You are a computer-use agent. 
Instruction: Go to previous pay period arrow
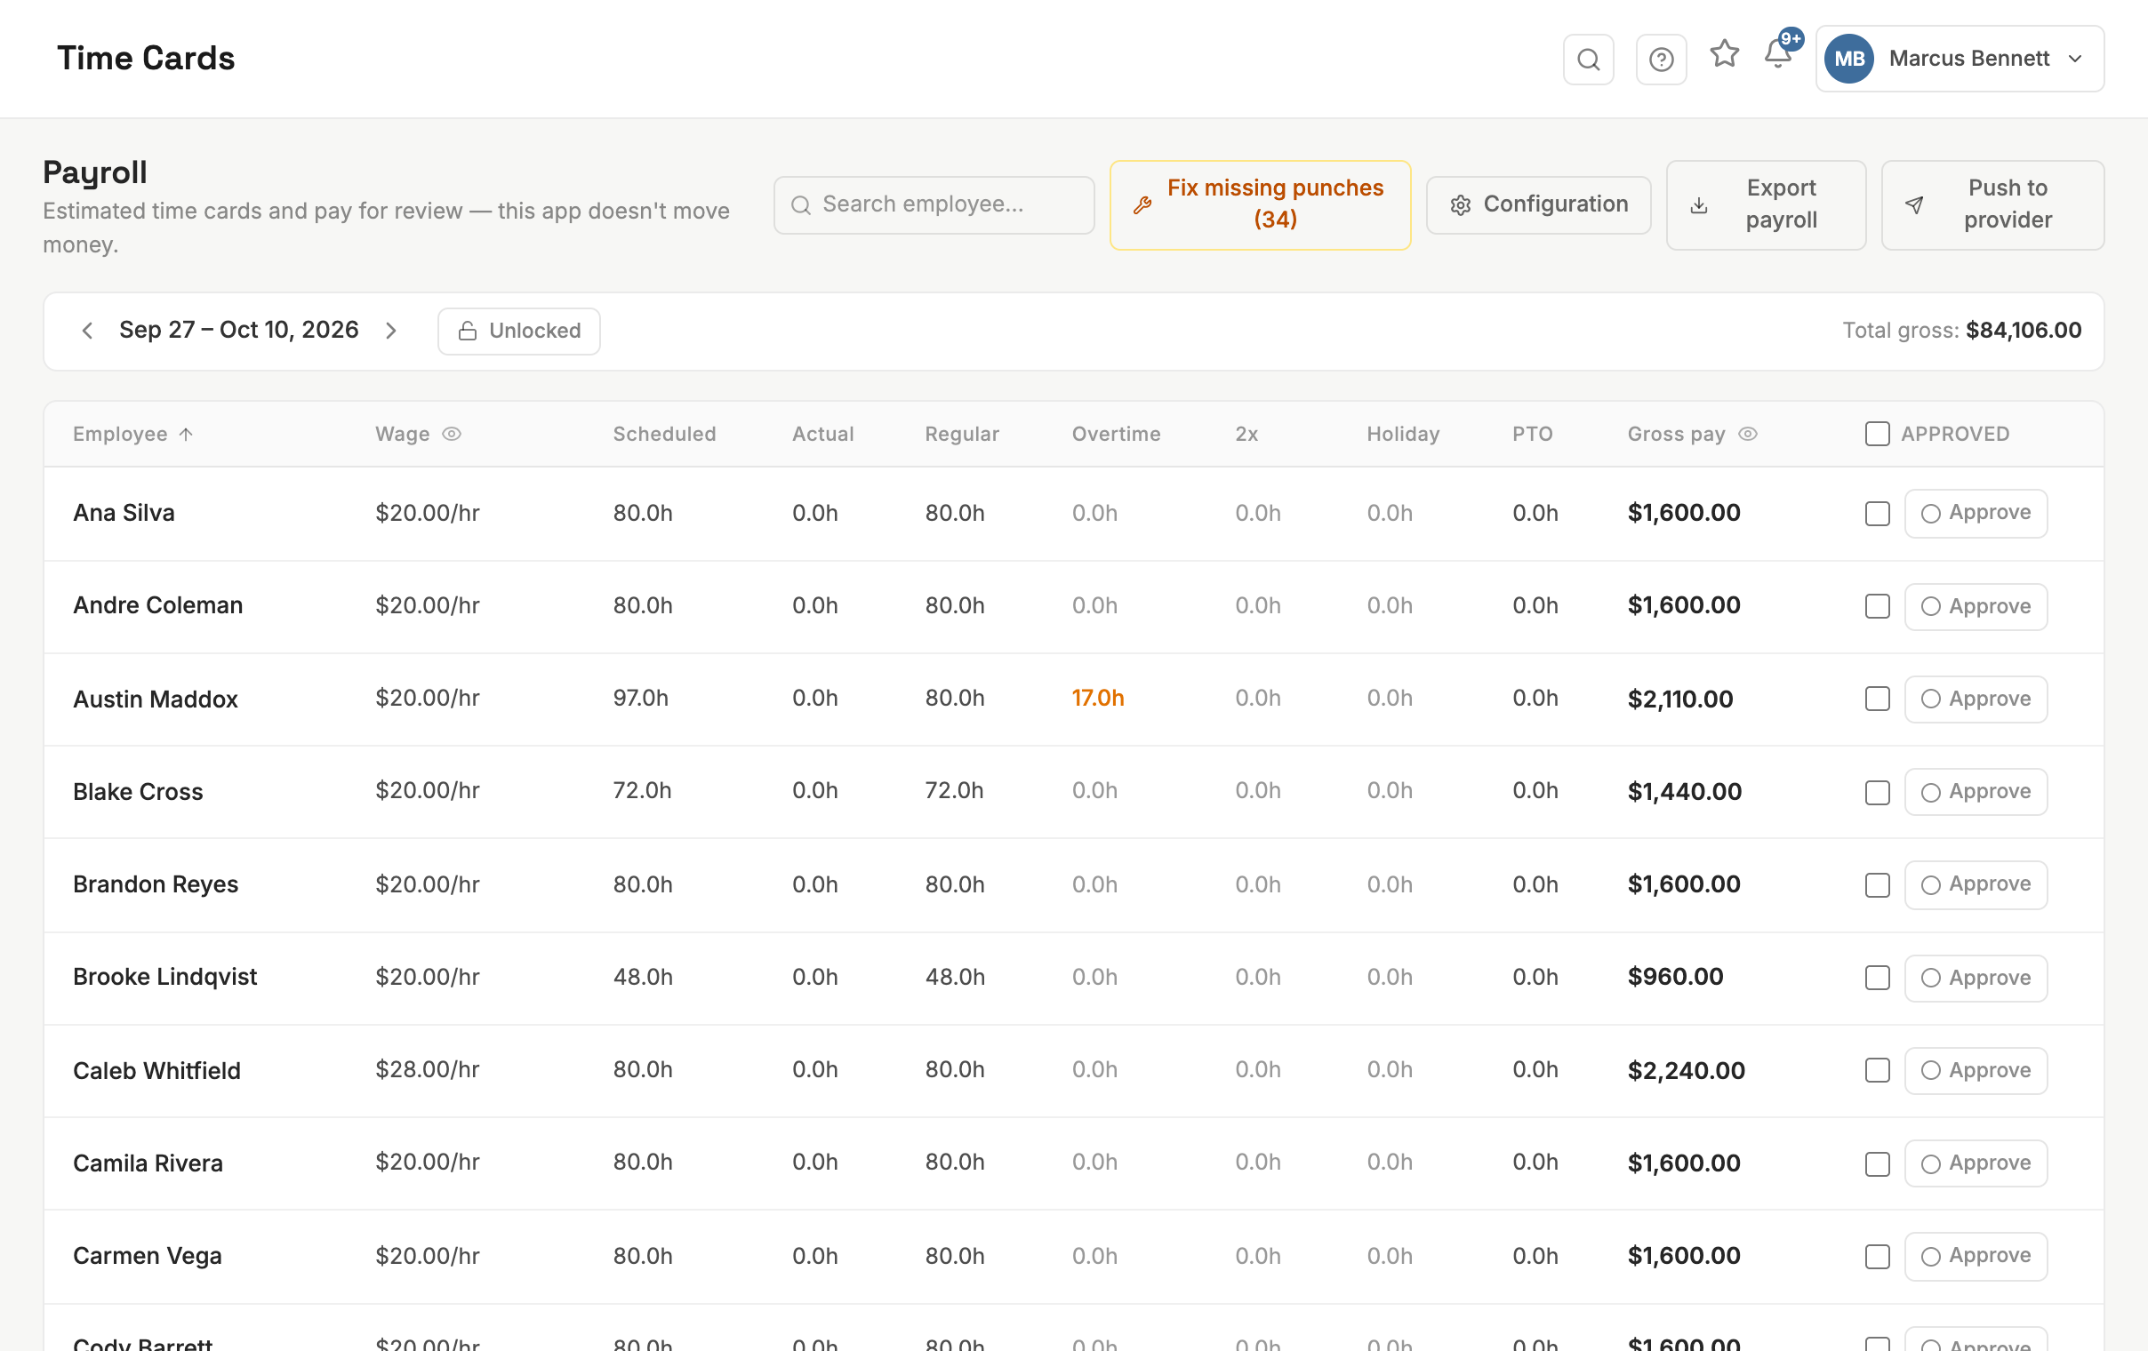(x=87, y=331)
